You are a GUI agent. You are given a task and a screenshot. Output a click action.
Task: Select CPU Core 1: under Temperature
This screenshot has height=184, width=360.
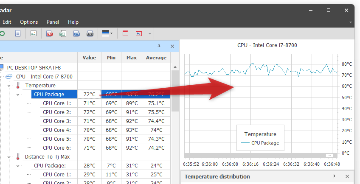click(57, 103)
